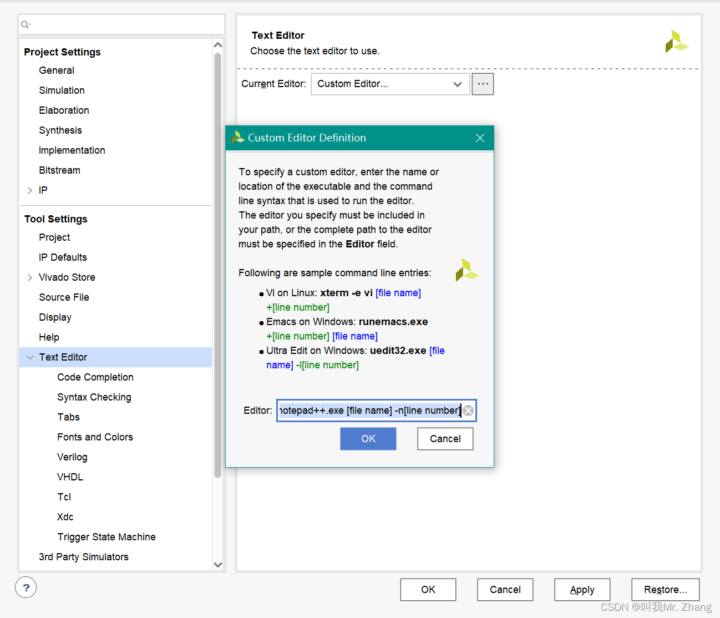Select Tabs under Text Editor
Screen dimensions: 720x618
click(68, 417)
